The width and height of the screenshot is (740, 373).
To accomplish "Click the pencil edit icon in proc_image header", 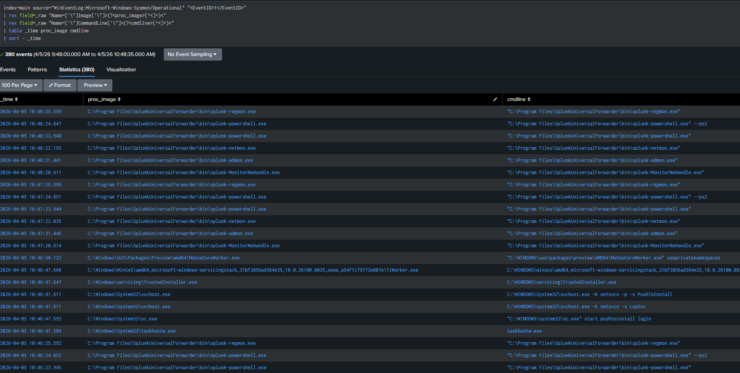I will click(x=495, y=99).
